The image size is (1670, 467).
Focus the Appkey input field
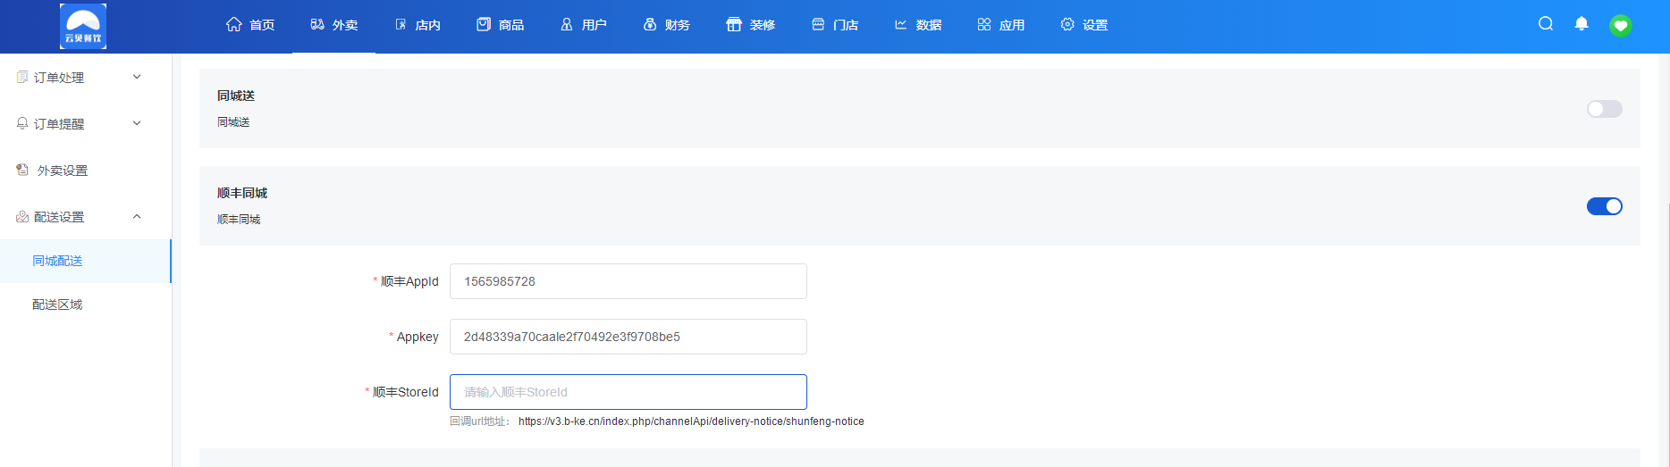click(x=628, y=337)
